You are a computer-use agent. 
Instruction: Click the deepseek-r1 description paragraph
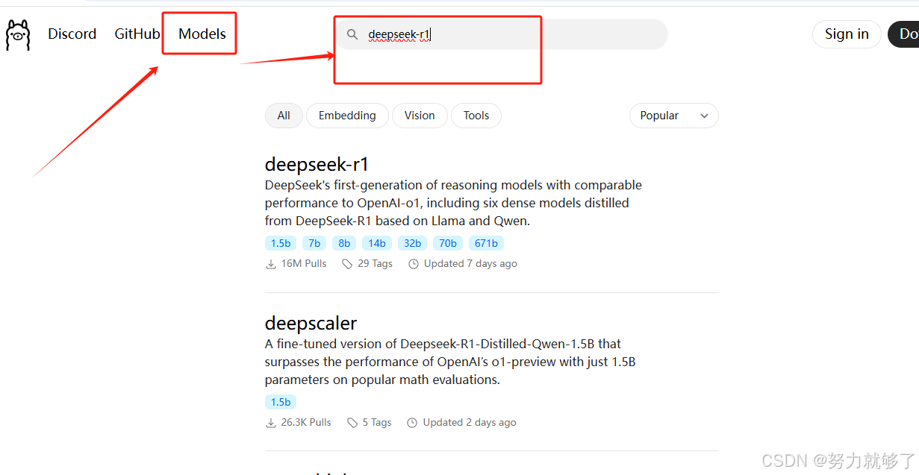point(453,203)
